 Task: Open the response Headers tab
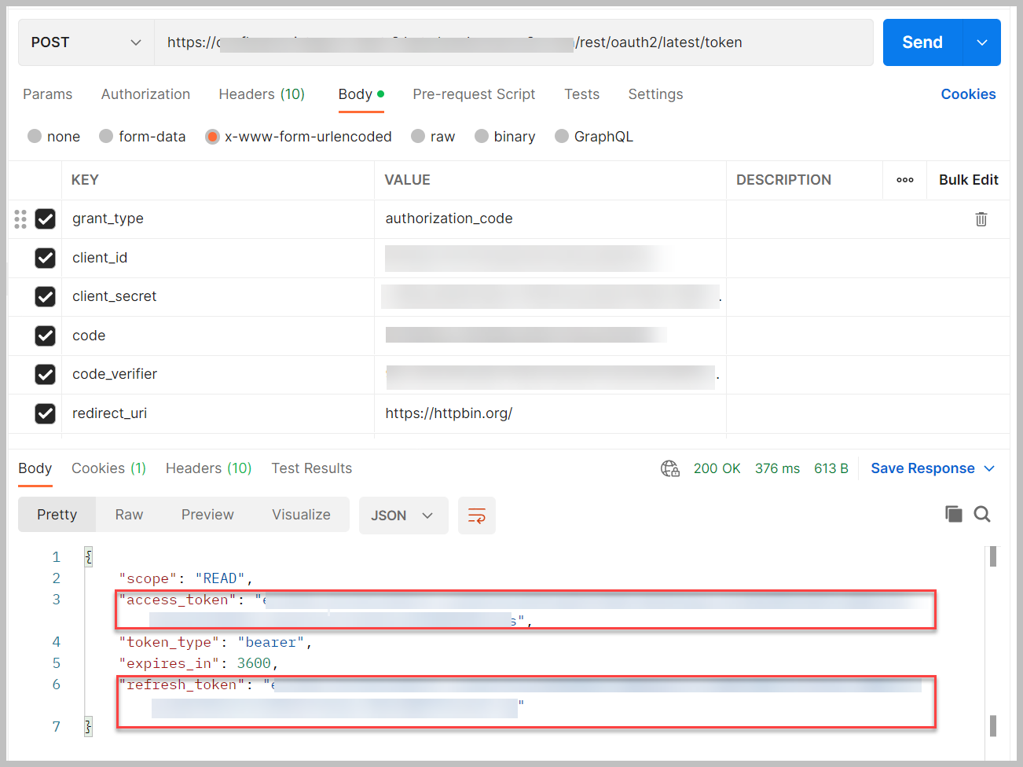pos(208,468)
